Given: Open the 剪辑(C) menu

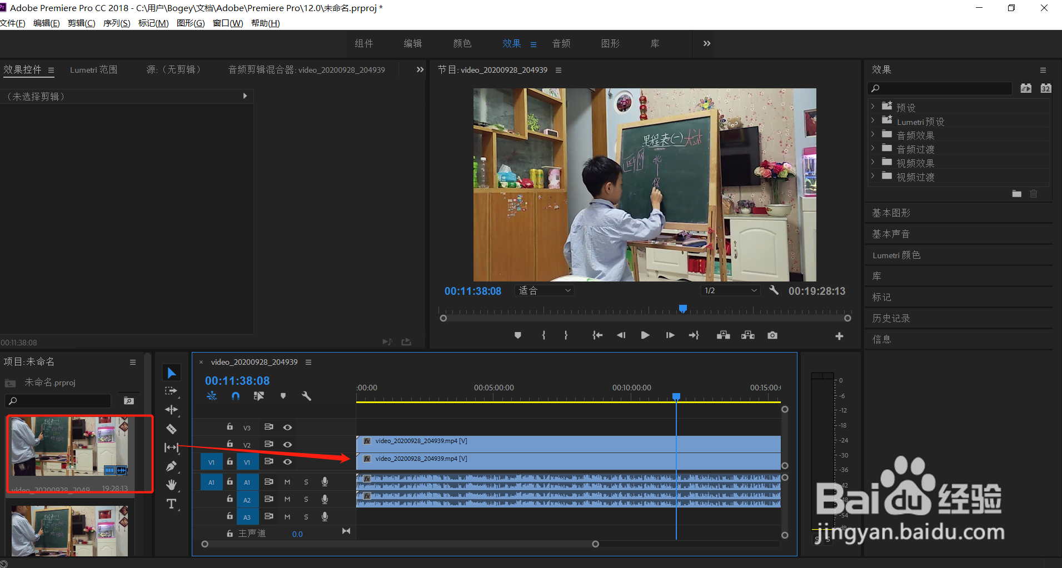Looking at the screenshot, I should coord(82,23).
